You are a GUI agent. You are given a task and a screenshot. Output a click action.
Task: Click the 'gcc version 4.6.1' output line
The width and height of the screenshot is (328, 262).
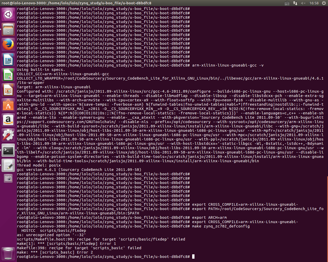click(79, 170)
